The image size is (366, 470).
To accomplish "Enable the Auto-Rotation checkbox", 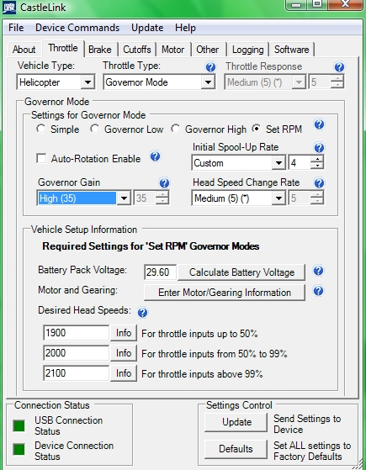I will click(41, 158).
